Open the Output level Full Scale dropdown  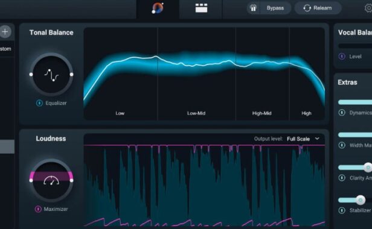pyautogui.click(x=303, y=139)
